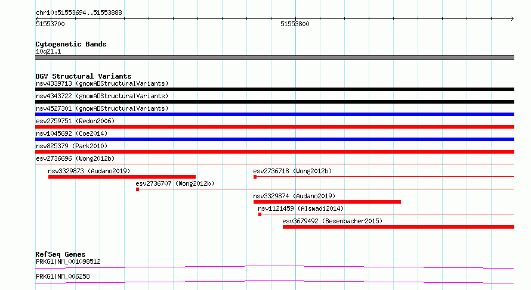Click the 51553800 ruler coordinate

pyautogui.click(x=295, y=24)
